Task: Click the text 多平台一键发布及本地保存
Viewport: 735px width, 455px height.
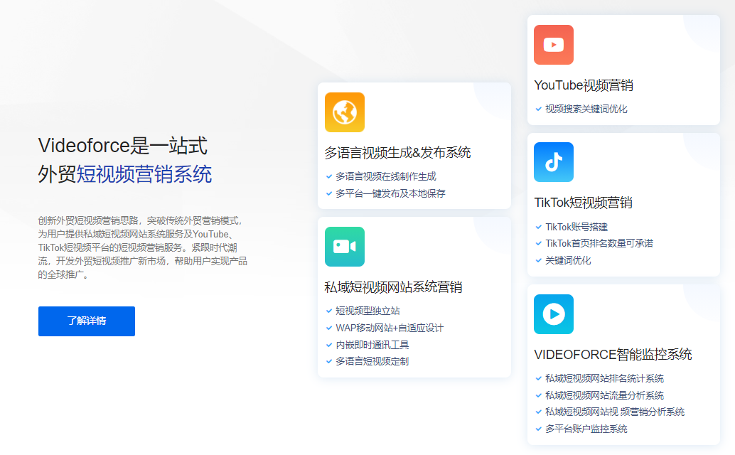Action: pos(390,193)
